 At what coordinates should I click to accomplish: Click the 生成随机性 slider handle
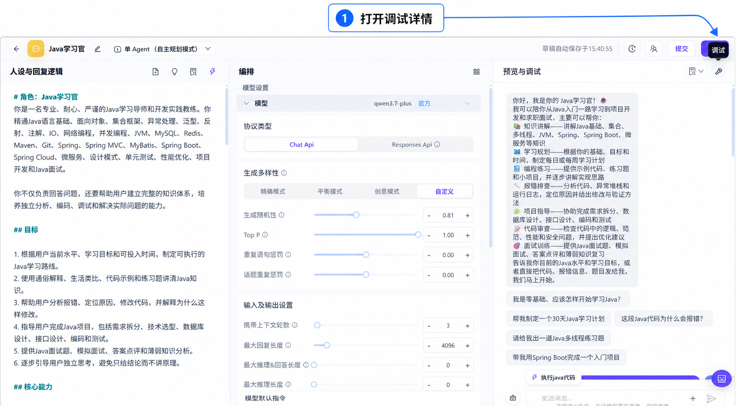(x=356, y=215)
